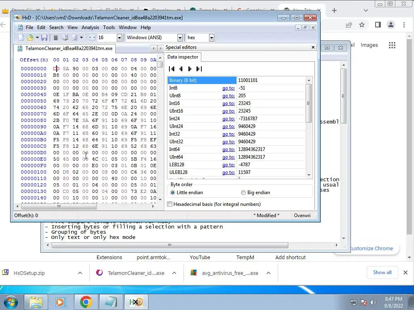Viewport: 414px width, 310px height.
Task: Open a new Chrome tab with the plus button
Action: tap(334, 10)
